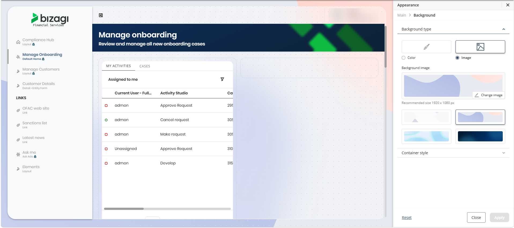Screen dimensions: 514x228
Task: Expand the Container style section
Action: pos(453,153)
